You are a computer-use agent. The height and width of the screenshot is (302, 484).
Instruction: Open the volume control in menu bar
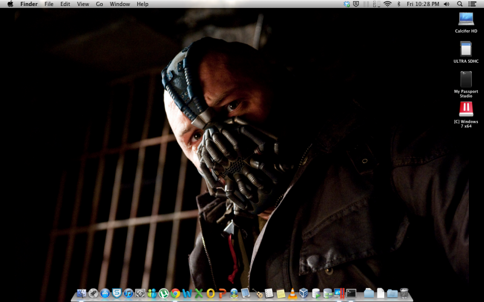[x=446, y=4]
